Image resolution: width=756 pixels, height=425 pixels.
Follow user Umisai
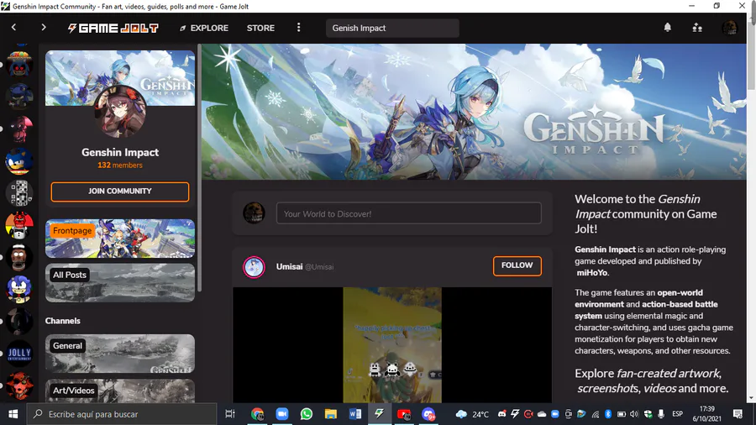coord(517,265)
